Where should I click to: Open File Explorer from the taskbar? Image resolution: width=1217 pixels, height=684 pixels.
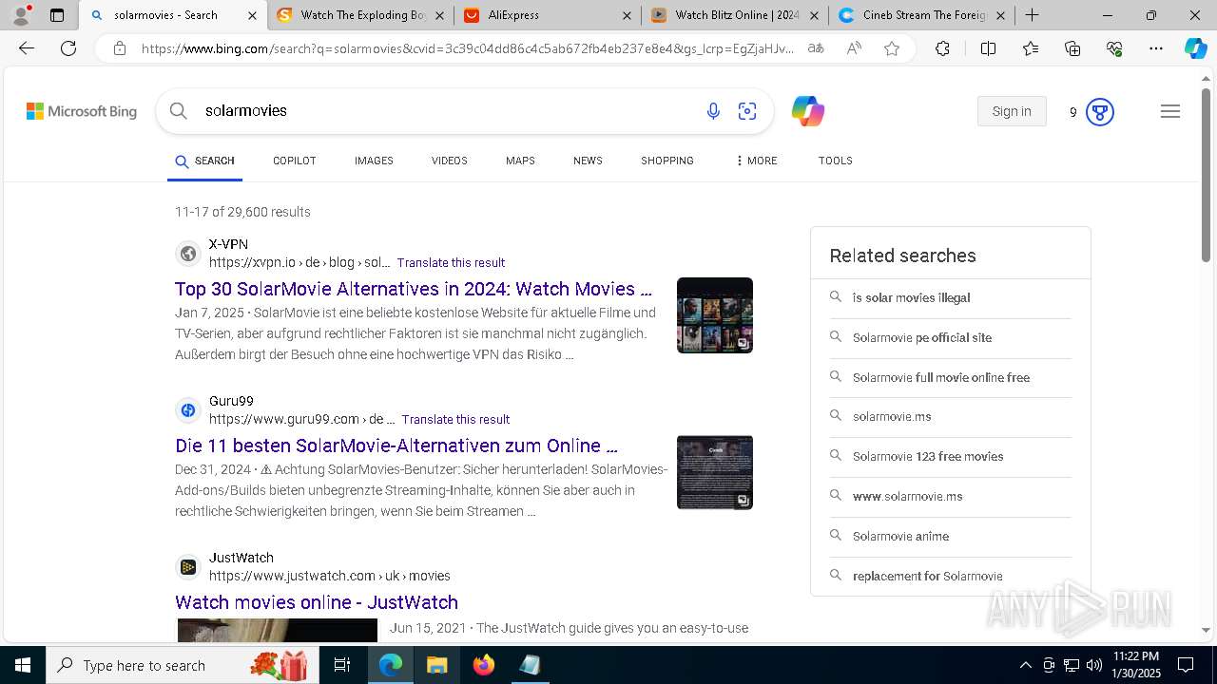coord(436,665)
